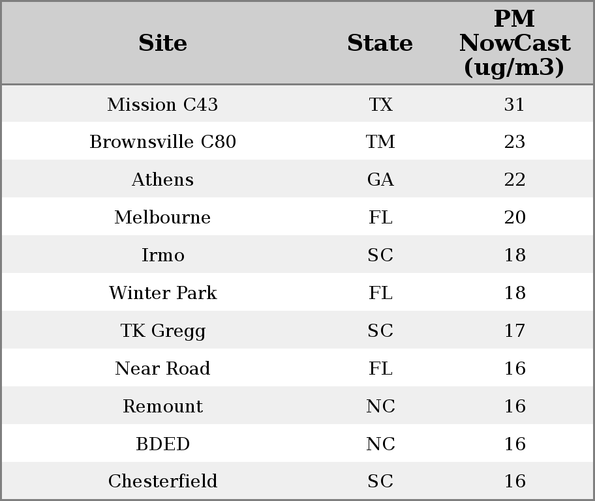The width and height of the screenshot is (595, 501).
Task: Select the TM state cell
Action: pos(380,142)
